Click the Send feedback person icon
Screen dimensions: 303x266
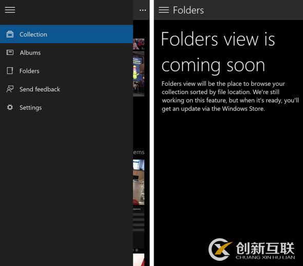(x=10, y=89)
